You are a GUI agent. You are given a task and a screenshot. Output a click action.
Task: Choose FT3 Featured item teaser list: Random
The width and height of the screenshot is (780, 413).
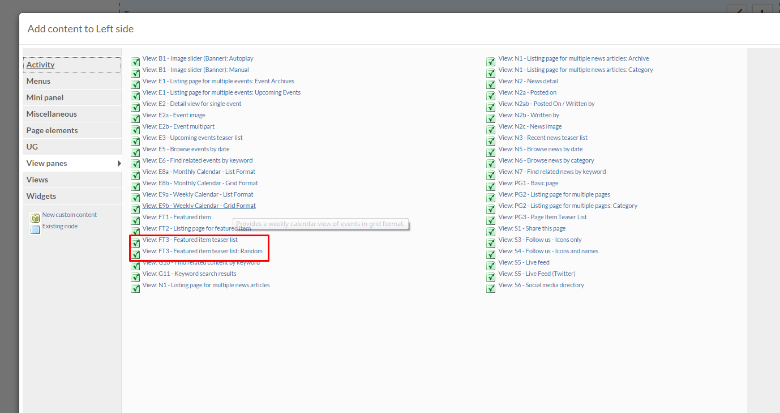(x=202, y=251)
